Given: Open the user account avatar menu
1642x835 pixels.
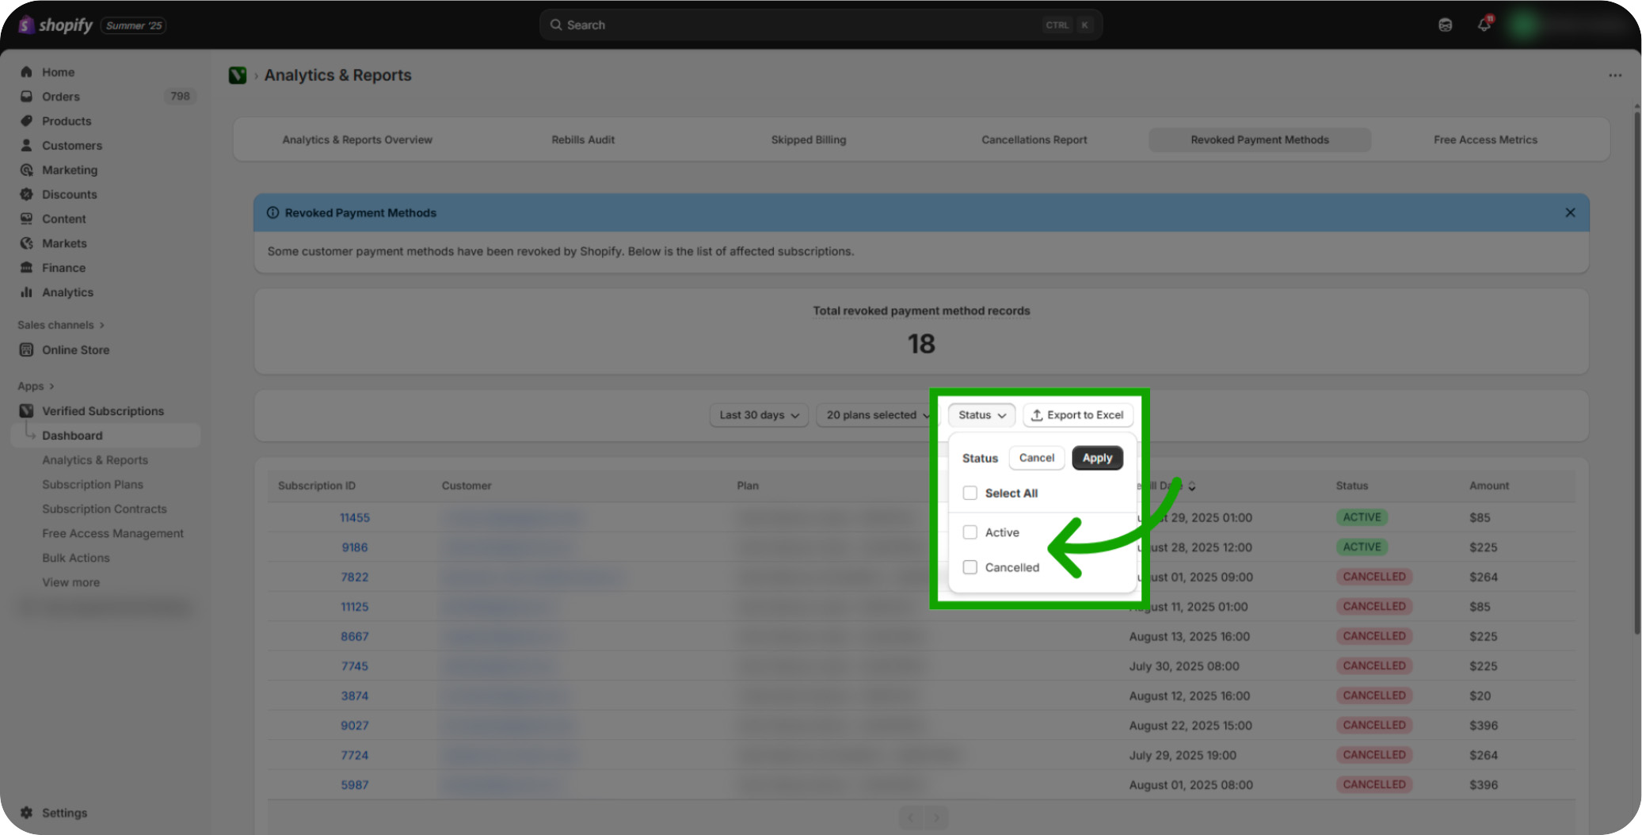Looking at the screenshot, I should coord(1522,25).
